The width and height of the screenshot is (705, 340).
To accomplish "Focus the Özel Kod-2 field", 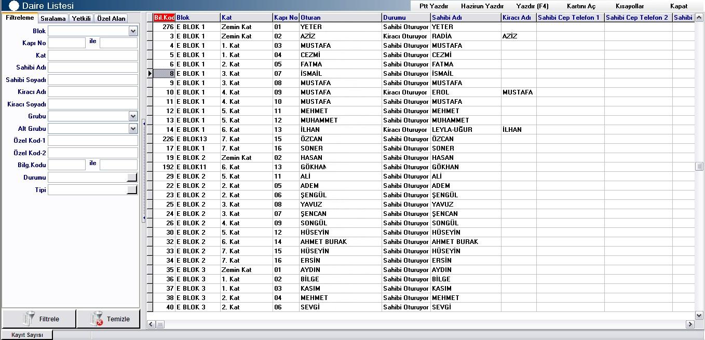I will click(x=93, y=153).
